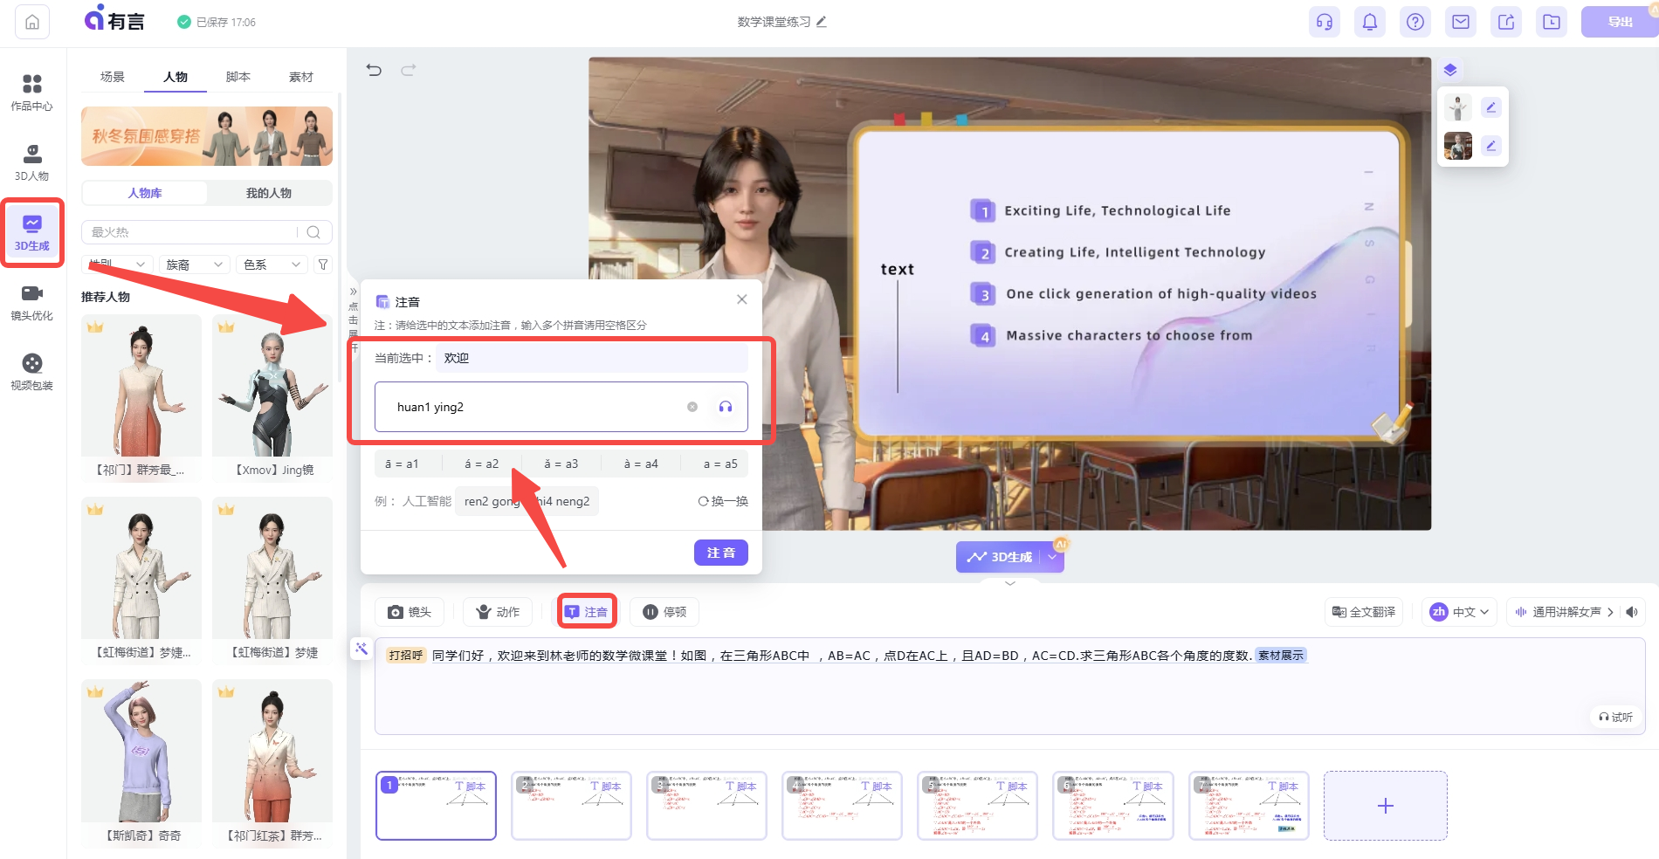Click the 注音 toolbar button

[587, 612]
